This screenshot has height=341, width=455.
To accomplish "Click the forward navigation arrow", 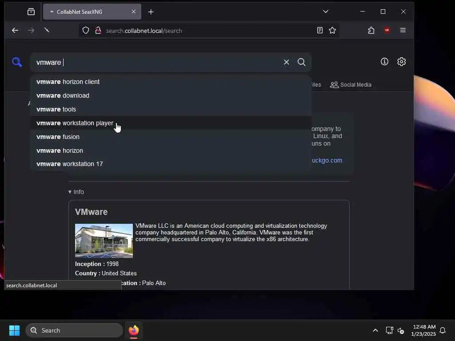I will pos(31,30).
